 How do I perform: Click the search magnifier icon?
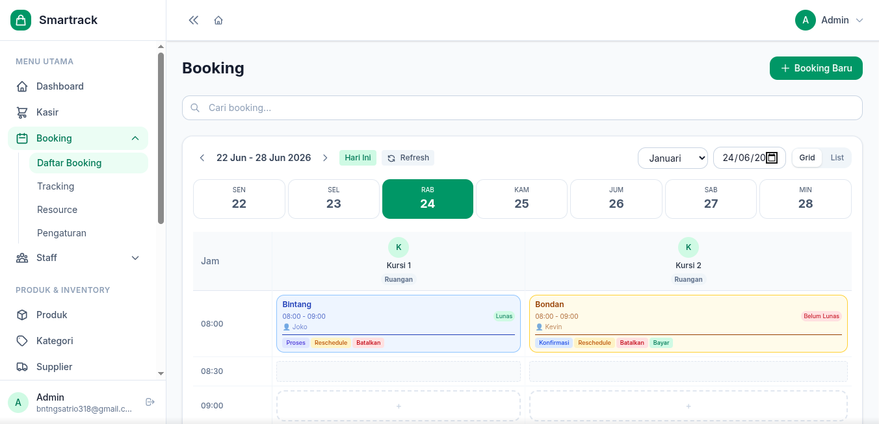coord(195,108)
